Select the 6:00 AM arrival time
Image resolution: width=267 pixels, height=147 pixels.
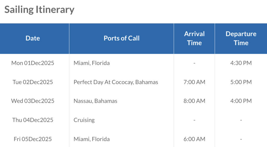coord(194,139)
